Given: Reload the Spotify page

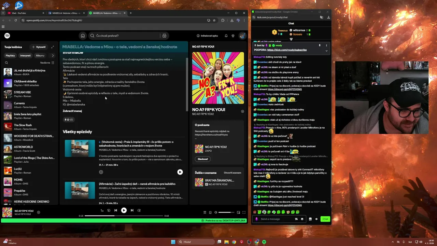Looking at the screenshot, I should (x=16, y=20).
